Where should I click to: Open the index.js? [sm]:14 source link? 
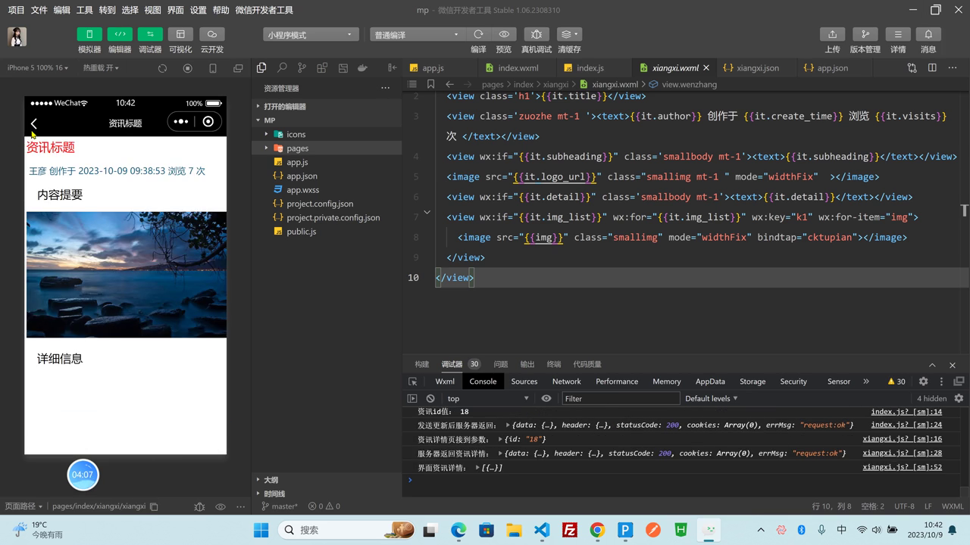coord(906,412)
